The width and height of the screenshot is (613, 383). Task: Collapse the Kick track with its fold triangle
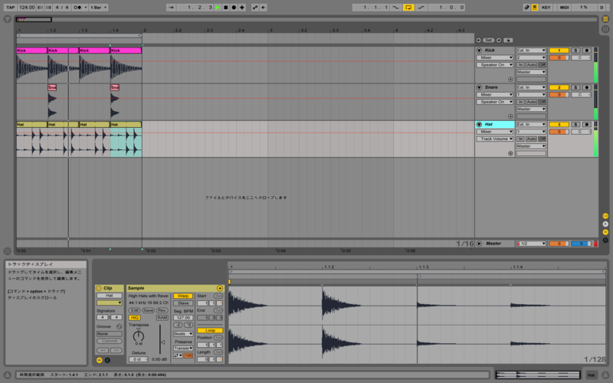click(479, 51)
